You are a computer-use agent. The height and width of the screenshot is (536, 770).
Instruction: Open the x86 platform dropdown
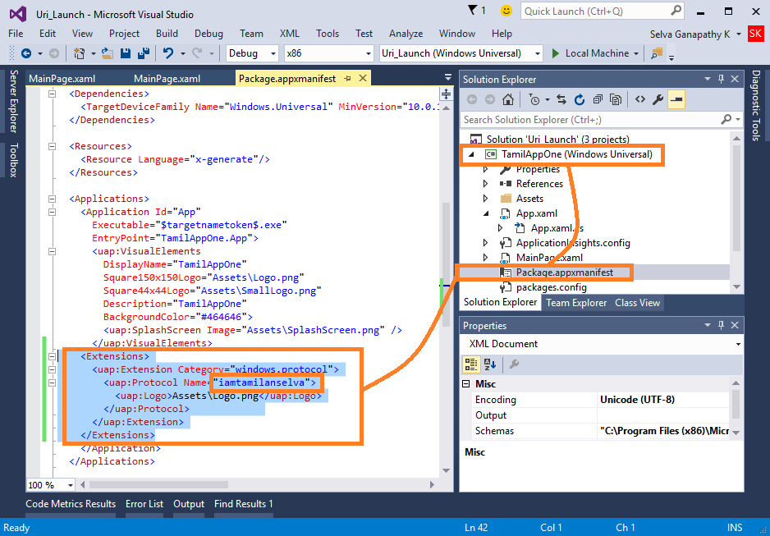(x=328, y=53)
